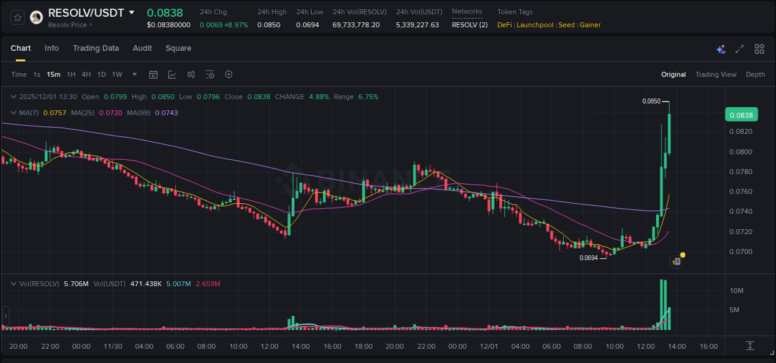Favorite the RESOLV/USDT pair with the star icon
The width and height of the screenshot is (776, 363).
click(17, 17)
